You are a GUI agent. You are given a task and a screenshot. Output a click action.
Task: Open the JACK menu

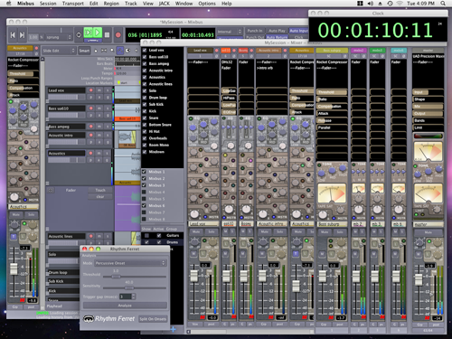pos(165,4)
